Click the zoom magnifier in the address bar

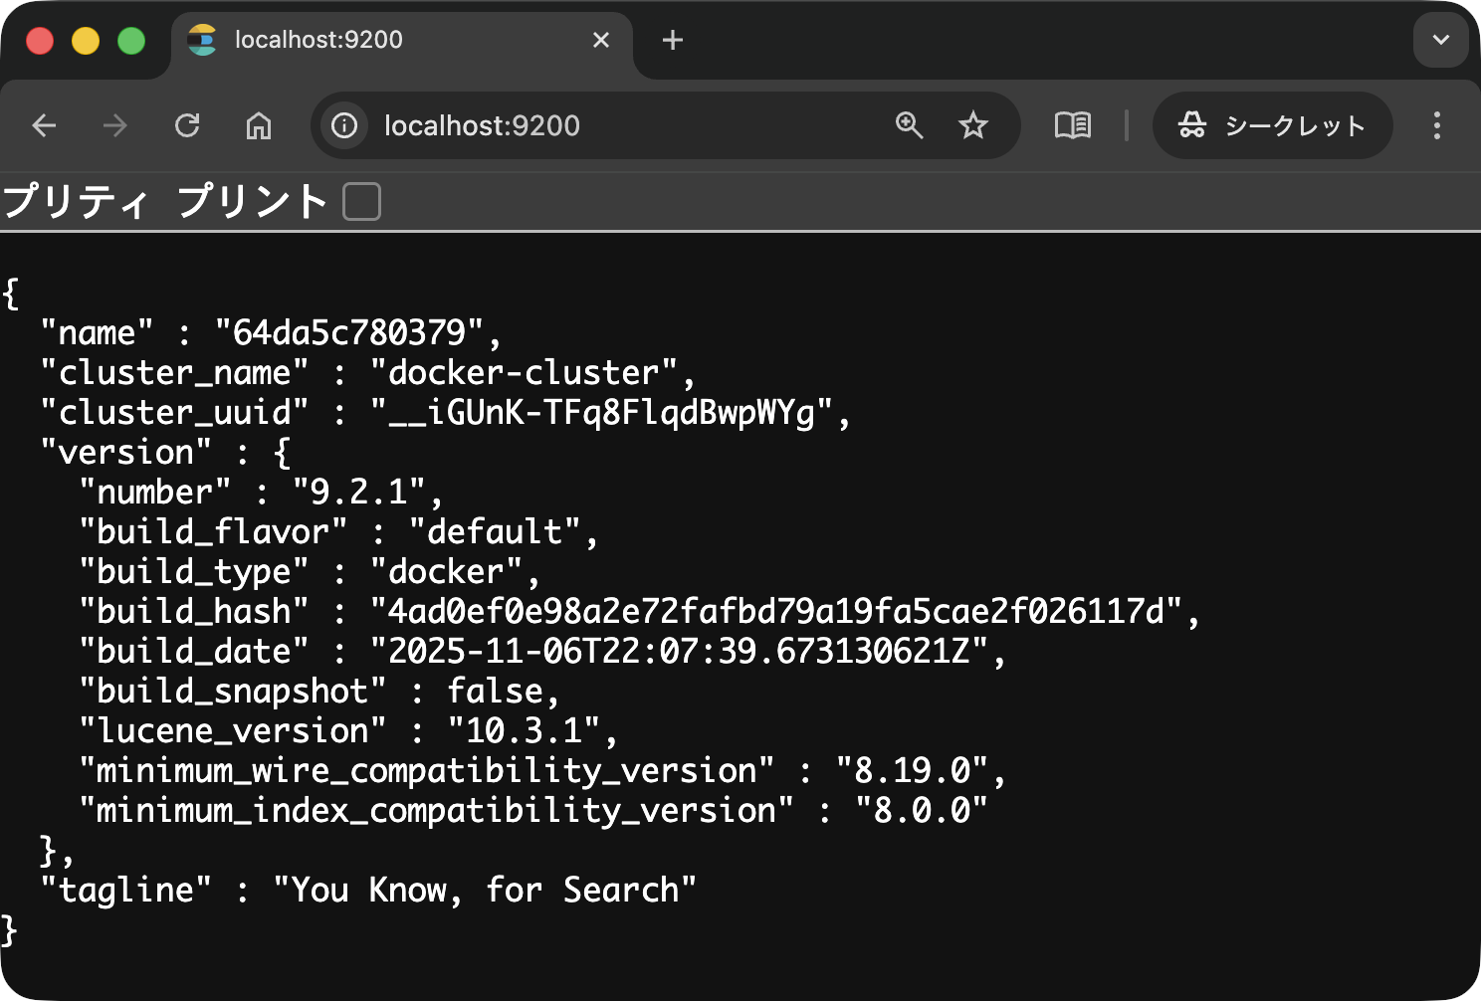(x=909, y=125)
